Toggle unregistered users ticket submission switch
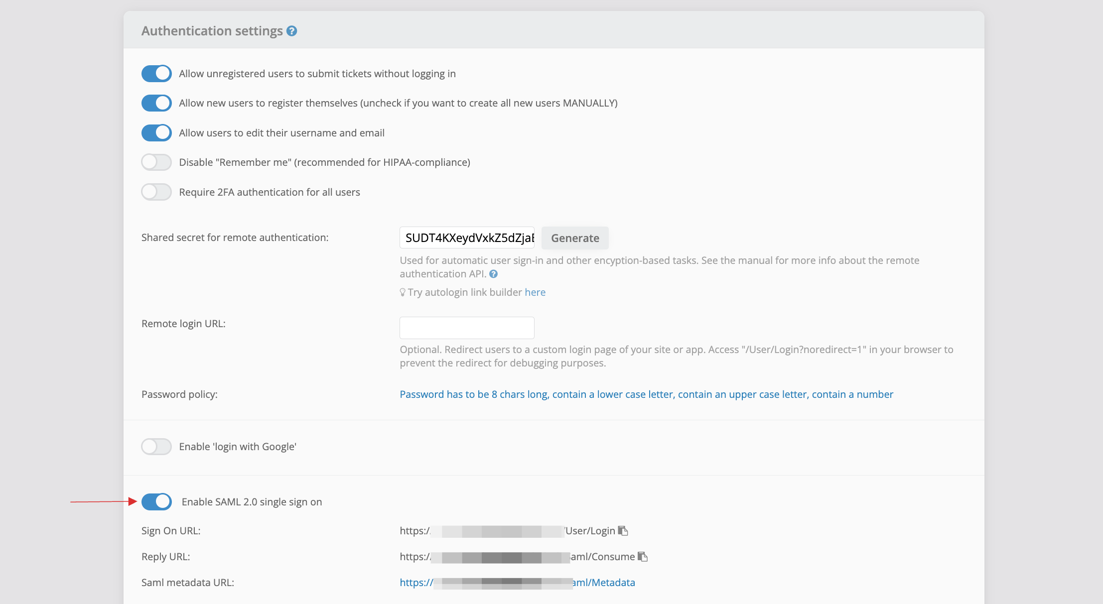The height and width of the screenshot is (604, 1103). coord(156,74)
